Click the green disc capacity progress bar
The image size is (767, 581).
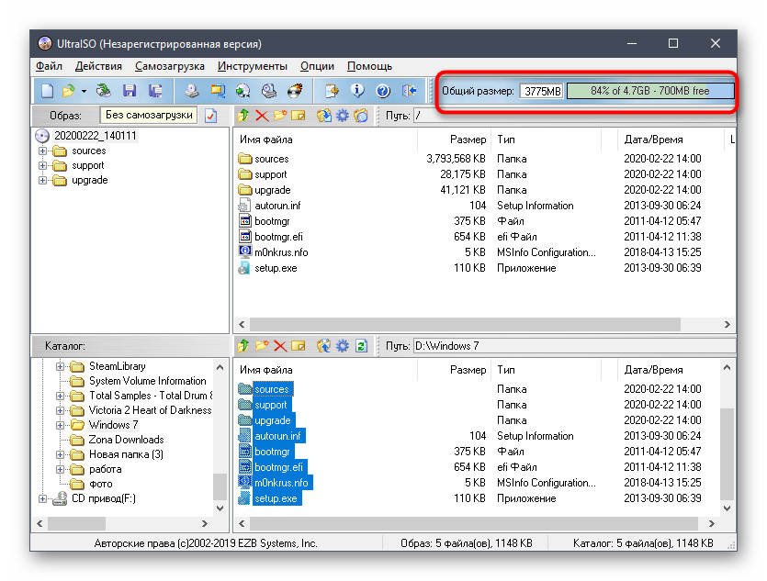click(x=650, y=91)
